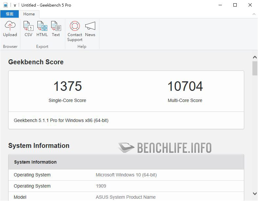
Task: Click the single-core score 1375
Action: (68, 86)
